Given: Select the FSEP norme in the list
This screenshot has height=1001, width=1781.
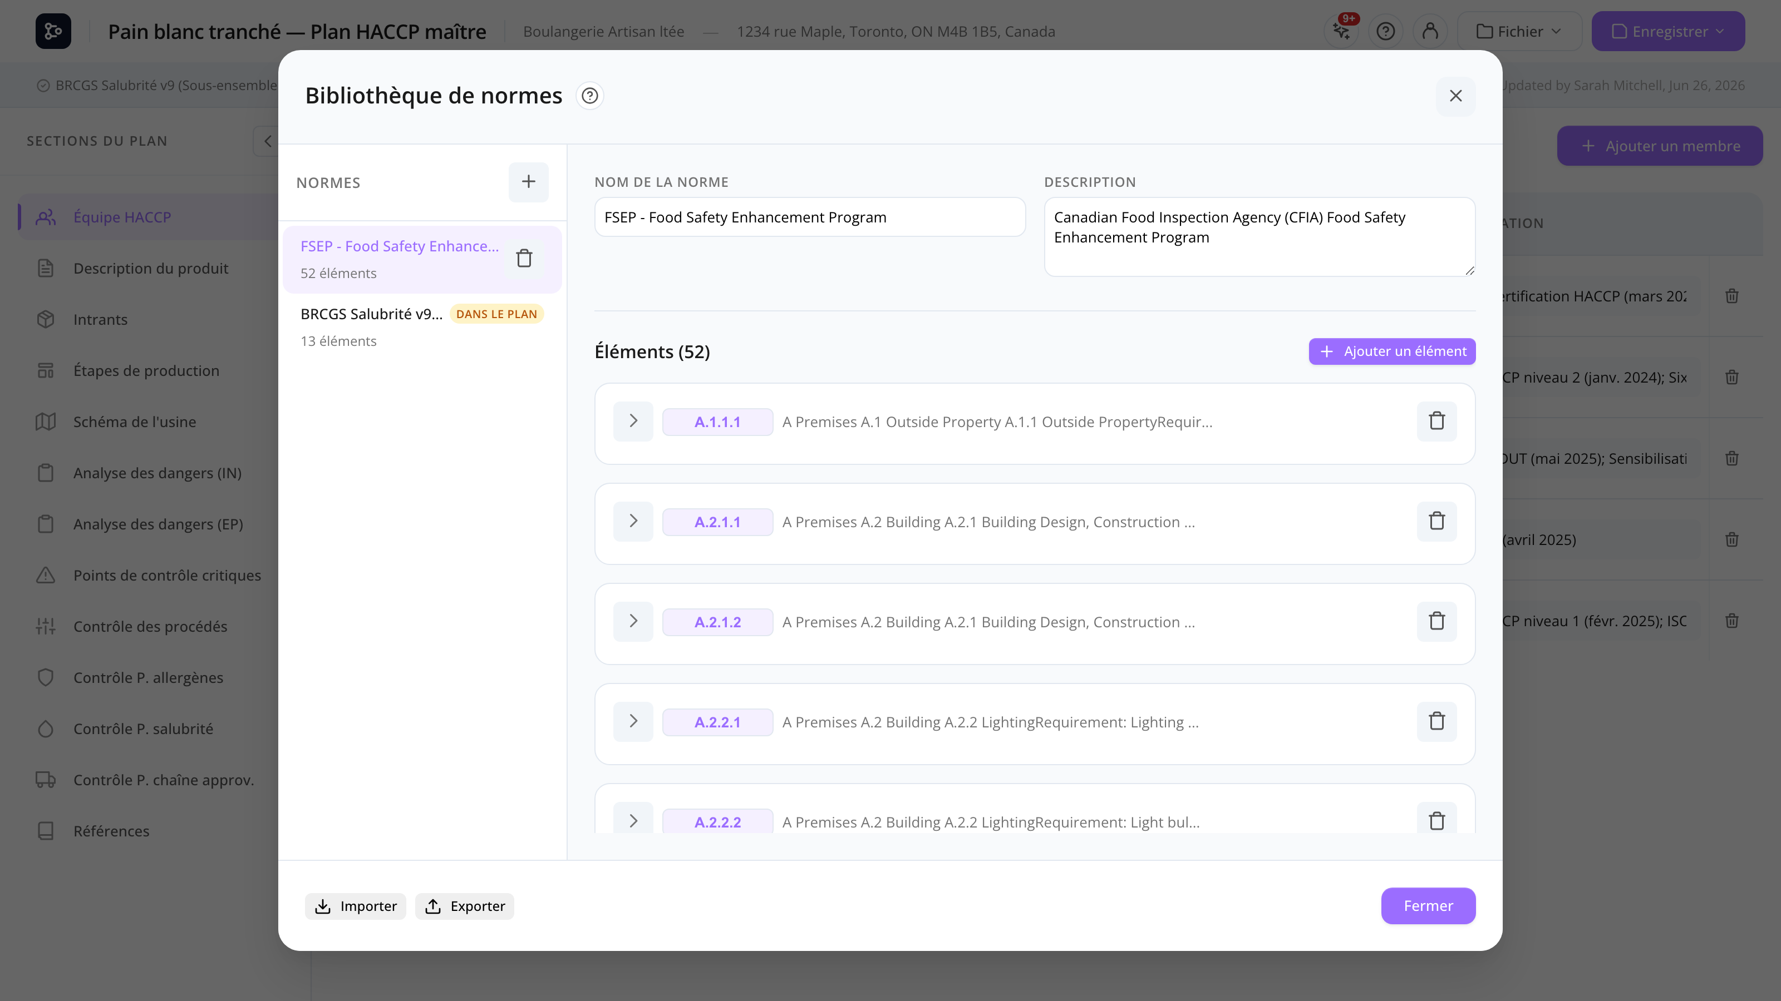Looking at the screenshot, I should (422, 259).
